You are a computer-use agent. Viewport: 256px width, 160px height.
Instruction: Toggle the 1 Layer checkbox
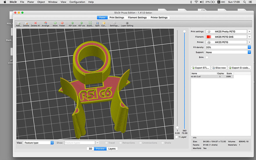(x=176, y=137)
